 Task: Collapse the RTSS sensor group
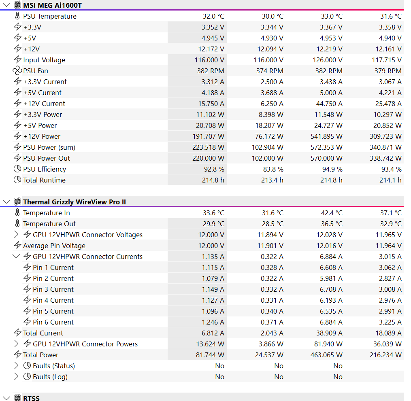[x=6, y=398]
